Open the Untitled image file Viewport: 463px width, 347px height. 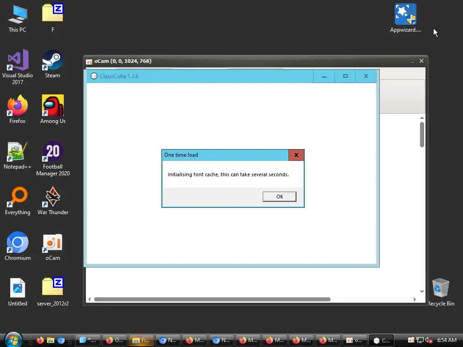pyautogui.click(x=18, y=292)
